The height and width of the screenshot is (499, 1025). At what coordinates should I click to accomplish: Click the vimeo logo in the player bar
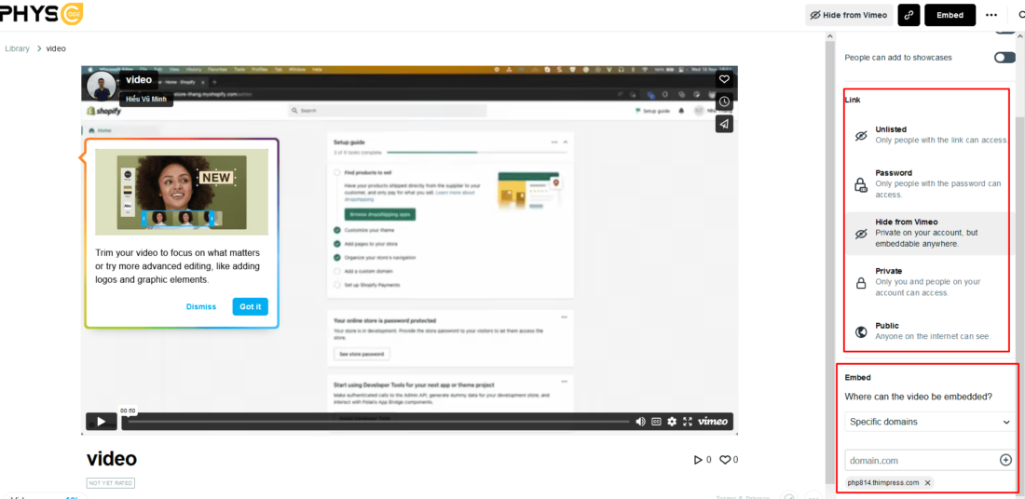click(x=713, y=422)
